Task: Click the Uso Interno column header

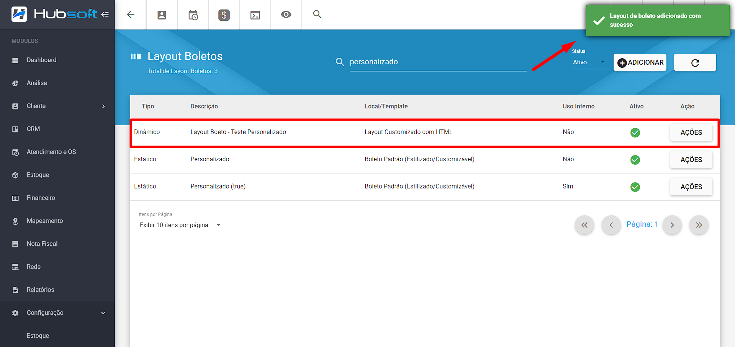Action: [x=578, y=106]
